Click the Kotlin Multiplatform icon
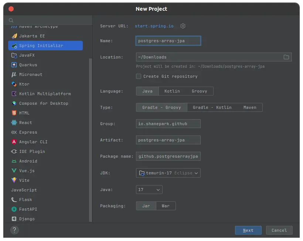 pos(14,94)
